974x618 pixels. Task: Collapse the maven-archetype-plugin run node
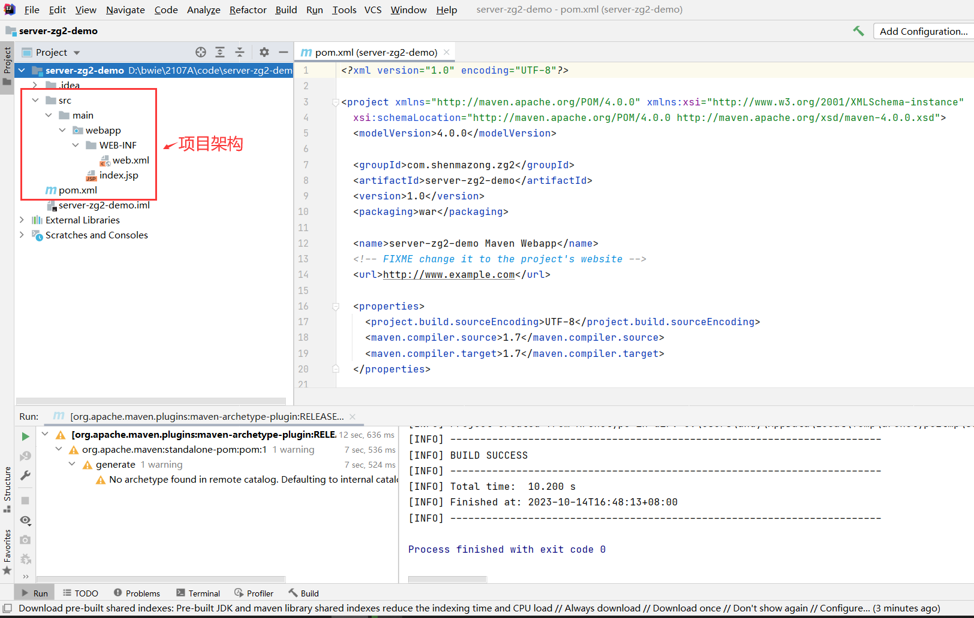[45, 434]
